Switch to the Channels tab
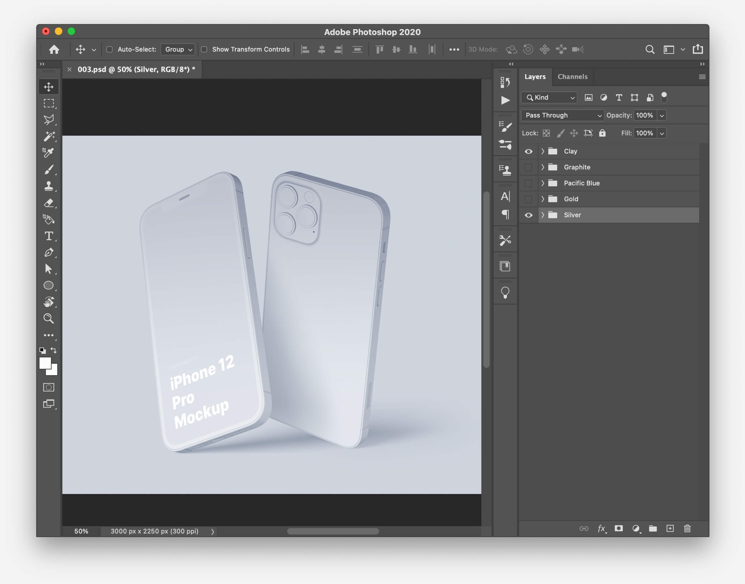Image resolution: width=745 pixels, height=584 pixels. [572, 77]
